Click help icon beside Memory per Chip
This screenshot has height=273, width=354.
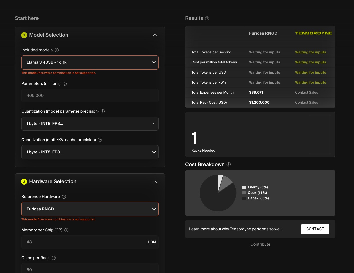point(66,230)
